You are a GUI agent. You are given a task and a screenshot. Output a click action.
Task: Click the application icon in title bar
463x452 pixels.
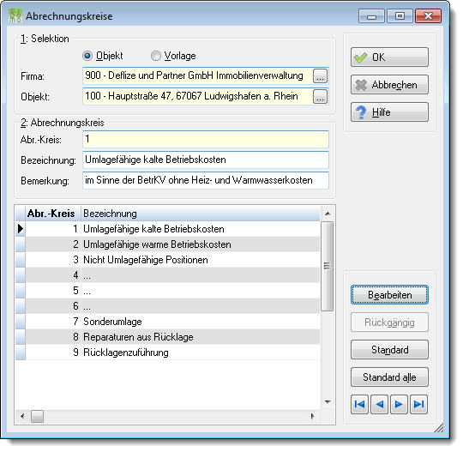click(x=15, y=16)
